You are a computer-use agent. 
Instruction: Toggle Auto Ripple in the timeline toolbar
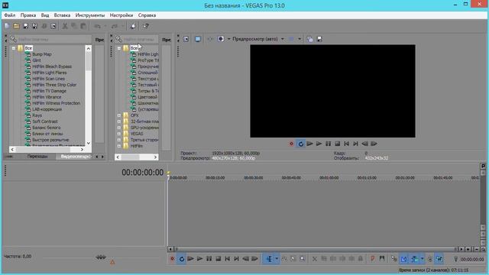[415, 259]
